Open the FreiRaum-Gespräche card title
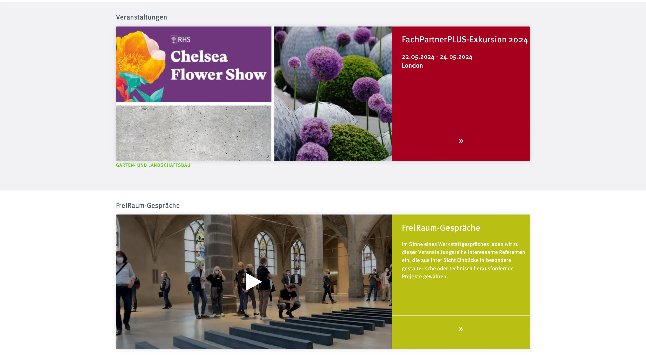The height and width of the screenshot is (363, 646). [441, 228]
